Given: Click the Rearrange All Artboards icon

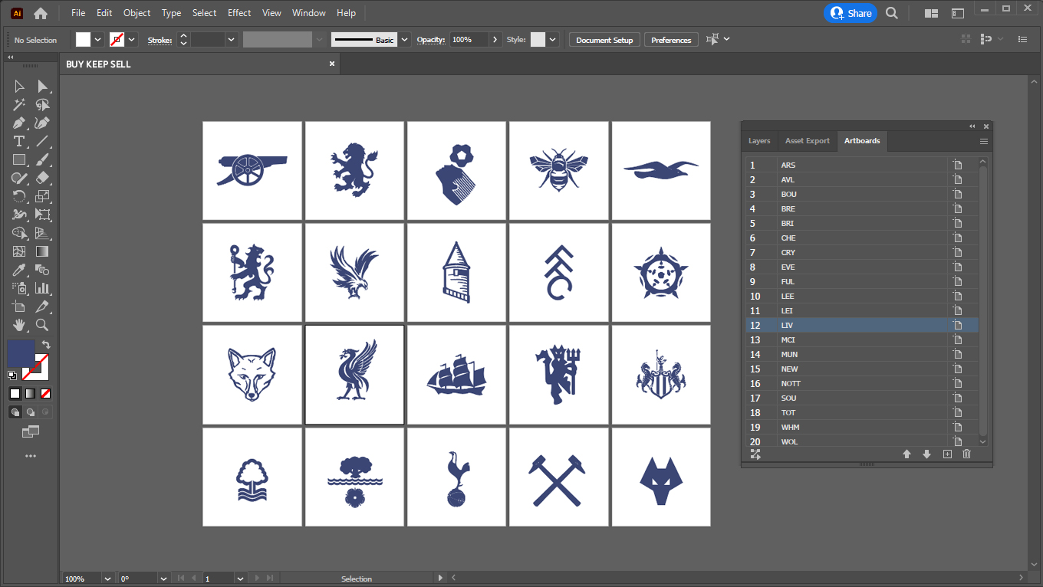Looking at the screenshot, I should click(755, 454).
